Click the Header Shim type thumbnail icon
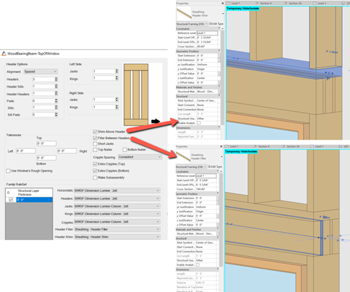Screen dimensions: 350x292 click(184, 13)
